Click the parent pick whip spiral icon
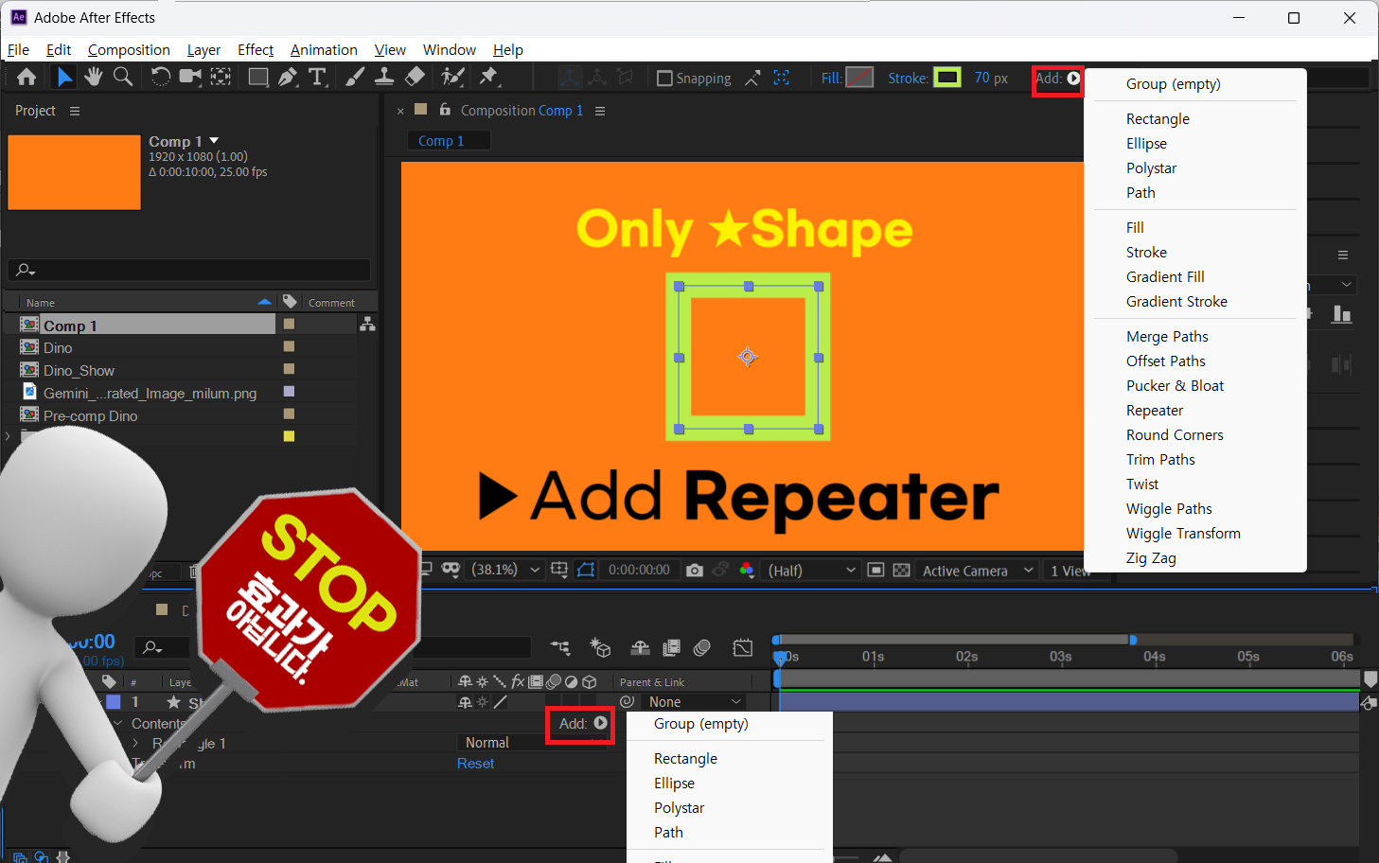1379x863 pixels. point(627,702)
